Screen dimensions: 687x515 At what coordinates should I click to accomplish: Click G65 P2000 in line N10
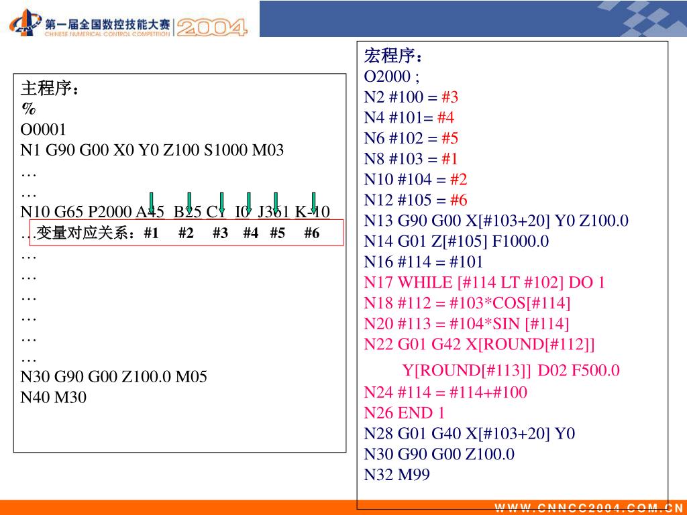click(x=92, y=212)
